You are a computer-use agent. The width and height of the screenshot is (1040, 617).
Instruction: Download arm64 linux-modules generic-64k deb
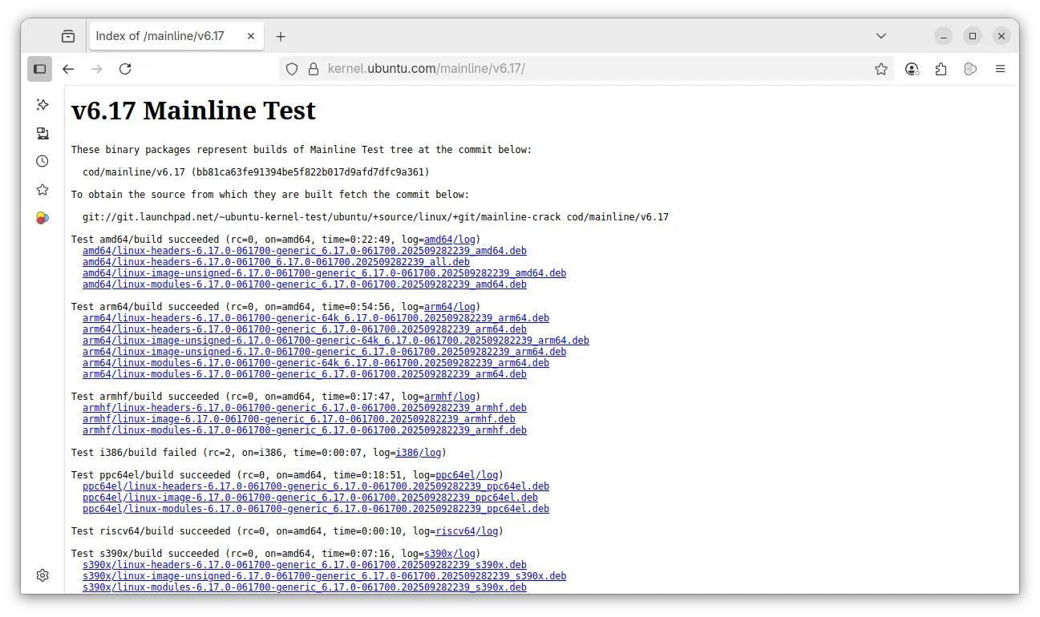tap(316, 363)
